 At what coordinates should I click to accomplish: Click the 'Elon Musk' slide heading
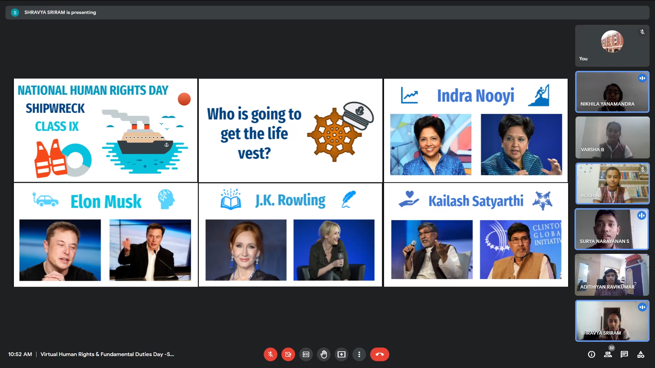click(x=106, y=201)
